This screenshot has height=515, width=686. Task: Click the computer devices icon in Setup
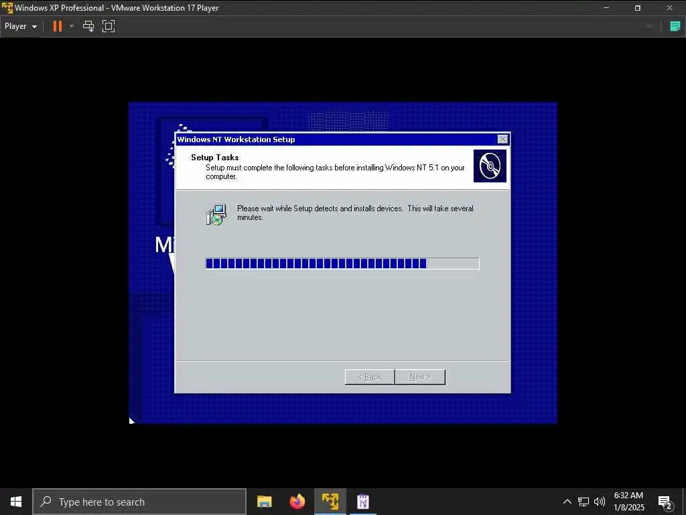click(x=216, y=214)
